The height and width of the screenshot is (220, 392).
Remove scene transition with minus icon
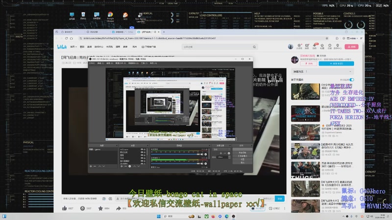(x=225, y=153)
